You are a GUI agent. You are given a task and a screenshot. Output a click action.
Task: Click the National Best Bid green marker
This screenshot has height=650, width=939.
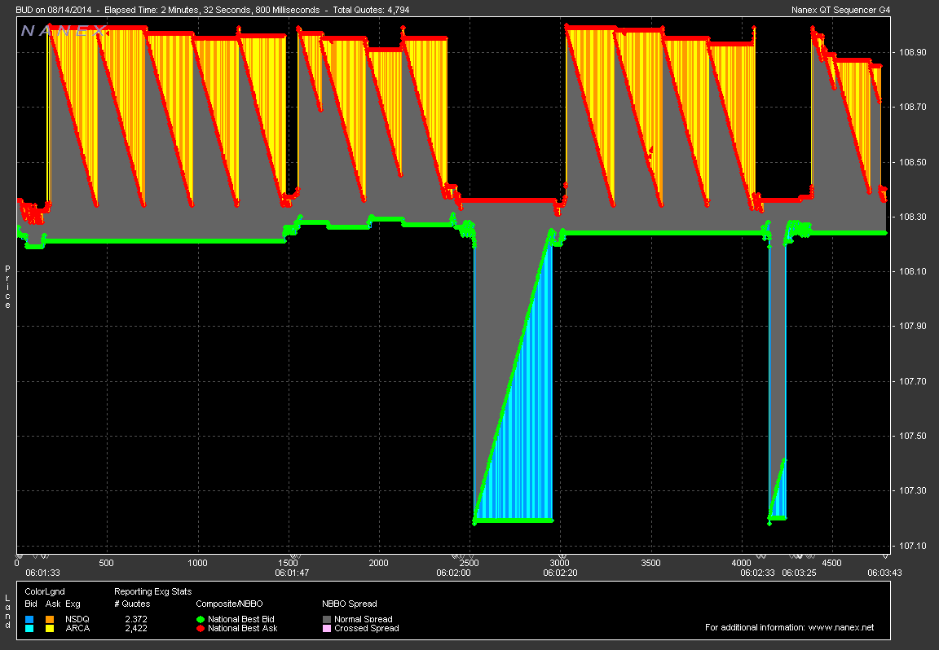(201, 620)
